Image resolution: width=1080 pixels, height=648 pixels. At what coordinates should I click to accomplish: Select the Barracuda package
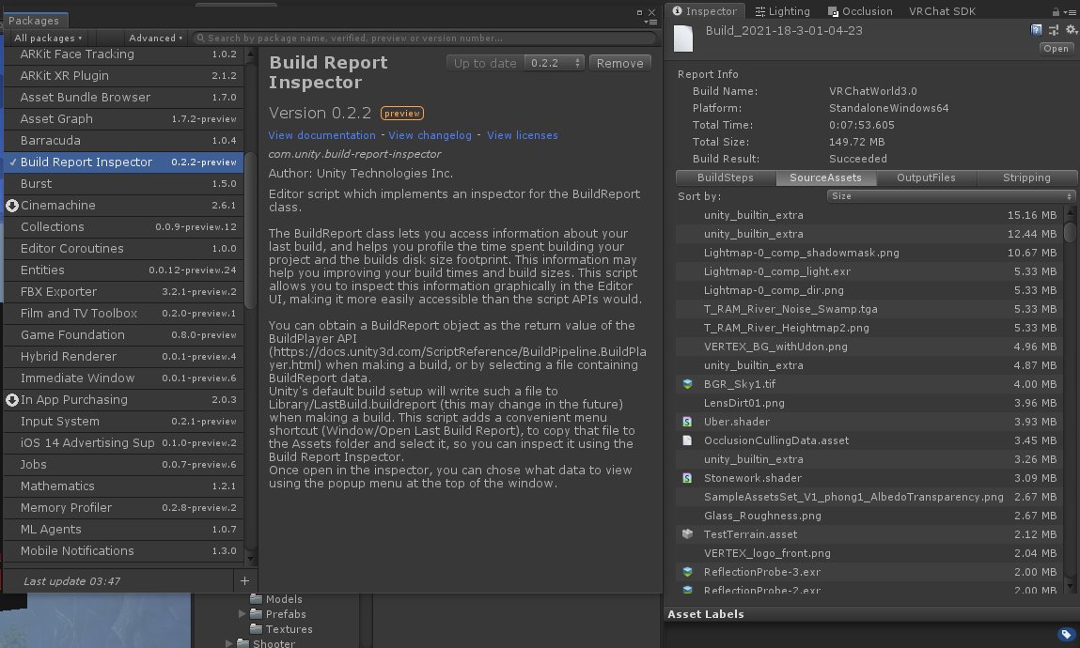tap(124, 141)
